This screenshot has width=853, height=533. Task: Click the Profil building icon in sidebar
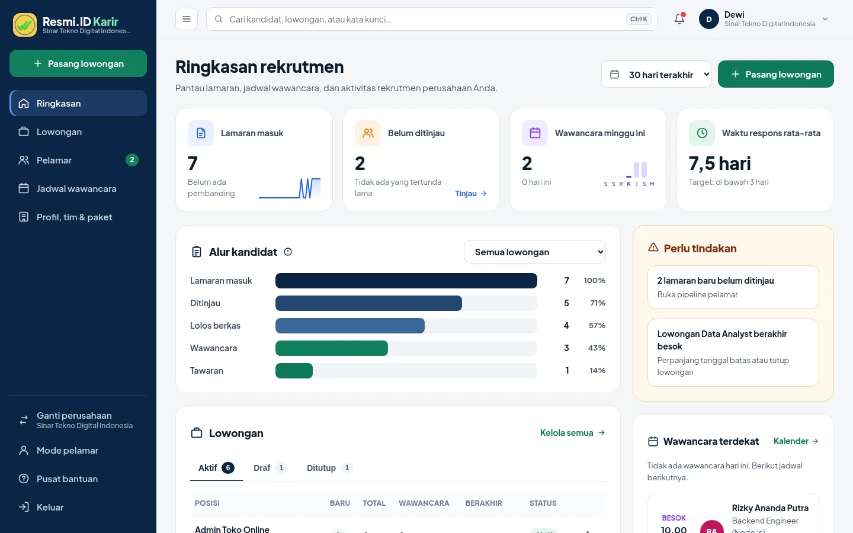click(x=24, y=217)
